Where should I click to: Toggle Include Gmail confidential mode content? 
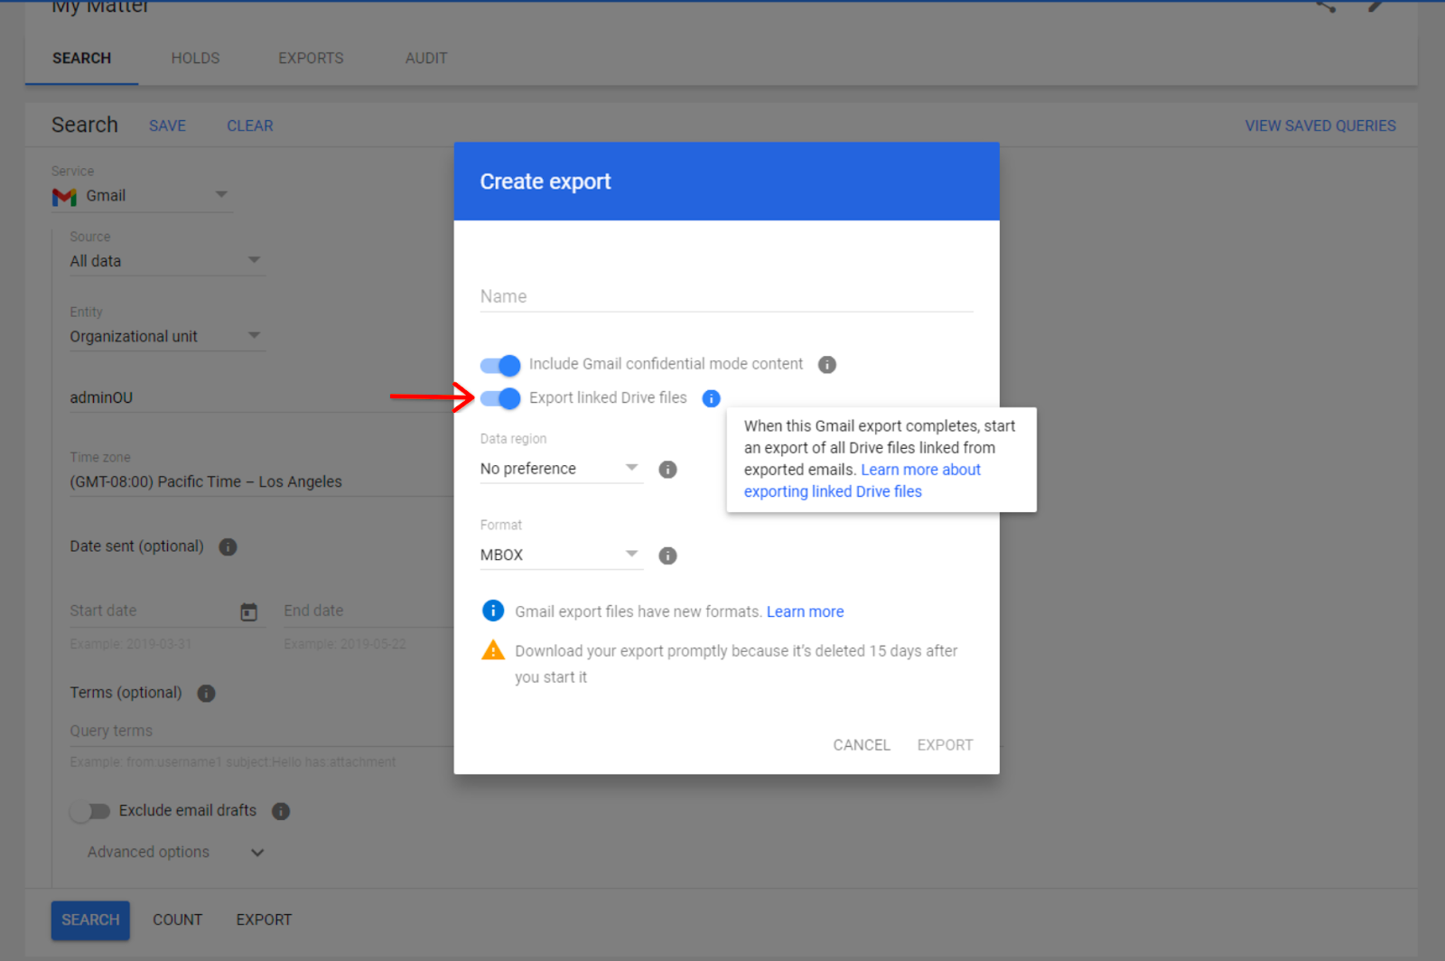click(500, 365)
